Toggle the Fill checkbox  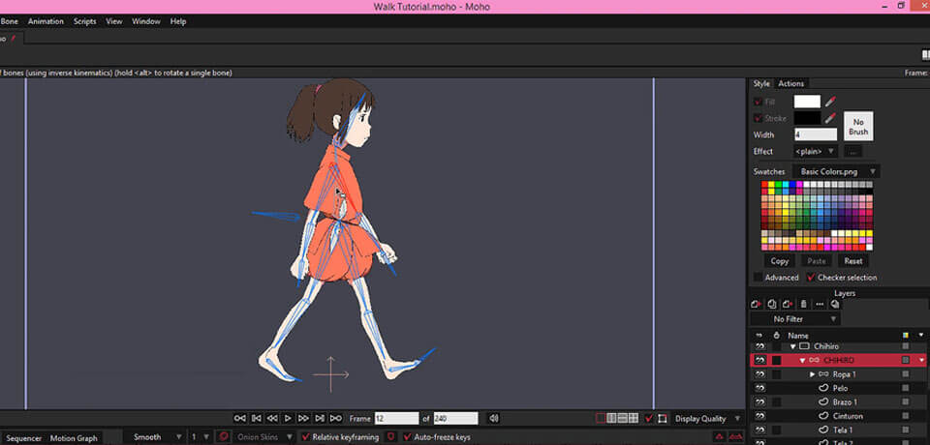click(758, 102)
